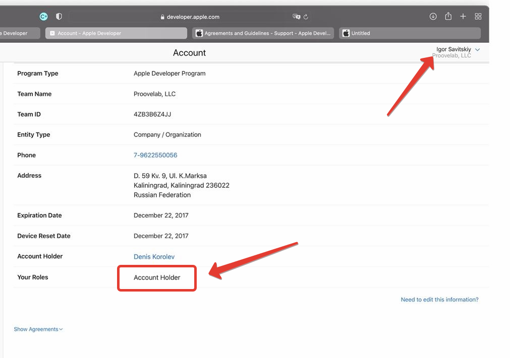The height and width of the screenshot is (358, 510).
Task: Click the blue extension icon in toolbar
Action: [44, 17]
